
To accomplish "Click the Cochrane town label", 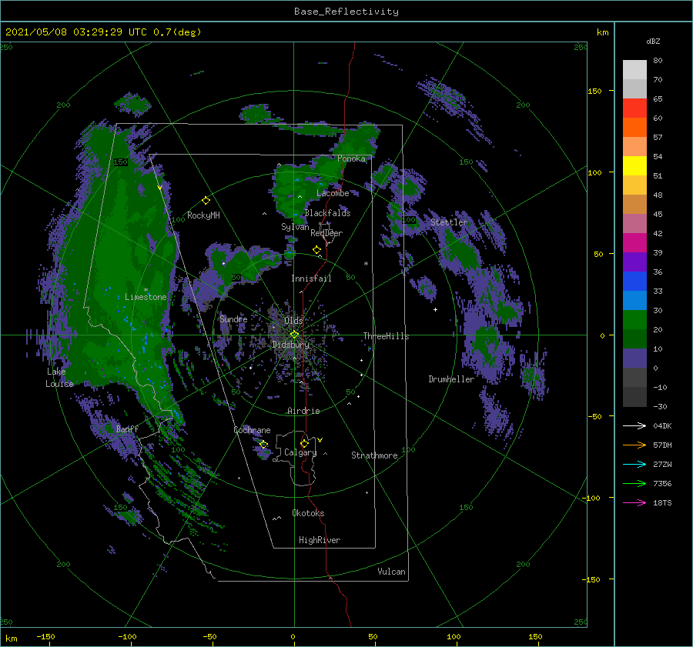I will pos(252,430).
